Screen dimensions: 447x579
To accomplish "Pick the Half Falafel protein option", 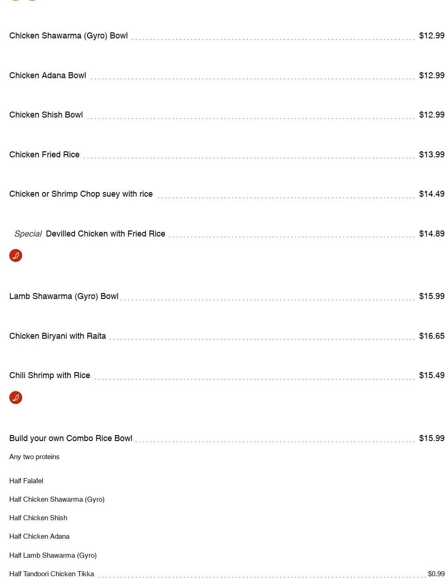I will (x=26, y=481).
